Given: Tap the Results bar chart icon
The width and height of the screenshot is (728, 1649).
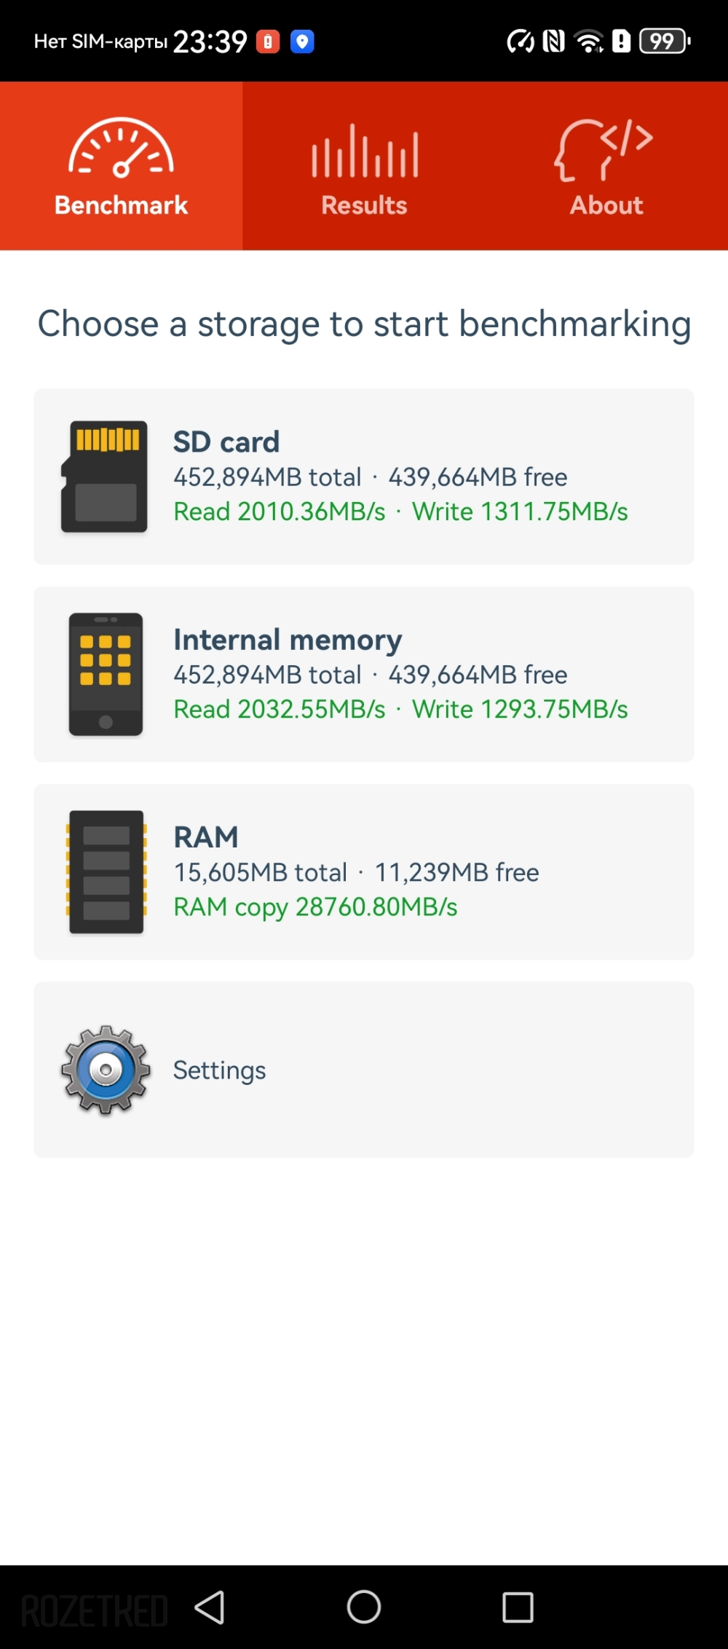Looking at the screenshot, I should click(x=365, y=152).
